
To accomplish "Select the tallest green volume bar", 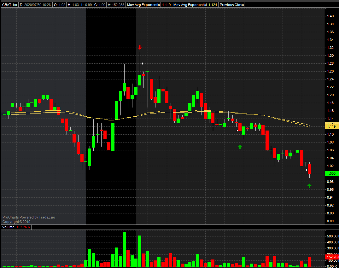I will tap(124, 249).
